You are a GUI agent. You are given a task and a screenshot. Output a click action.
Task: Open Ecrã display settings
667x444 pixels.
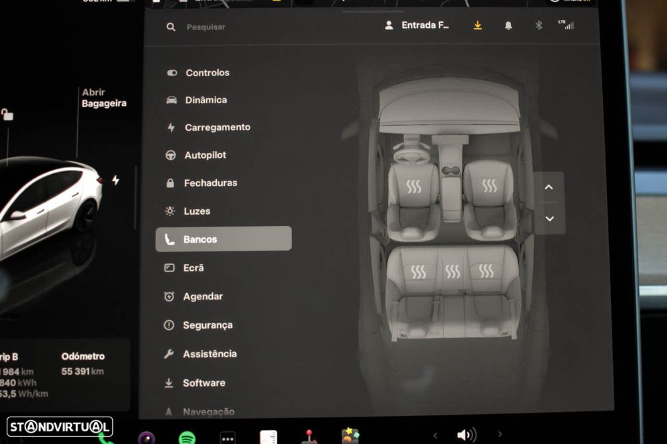point(184,268)
